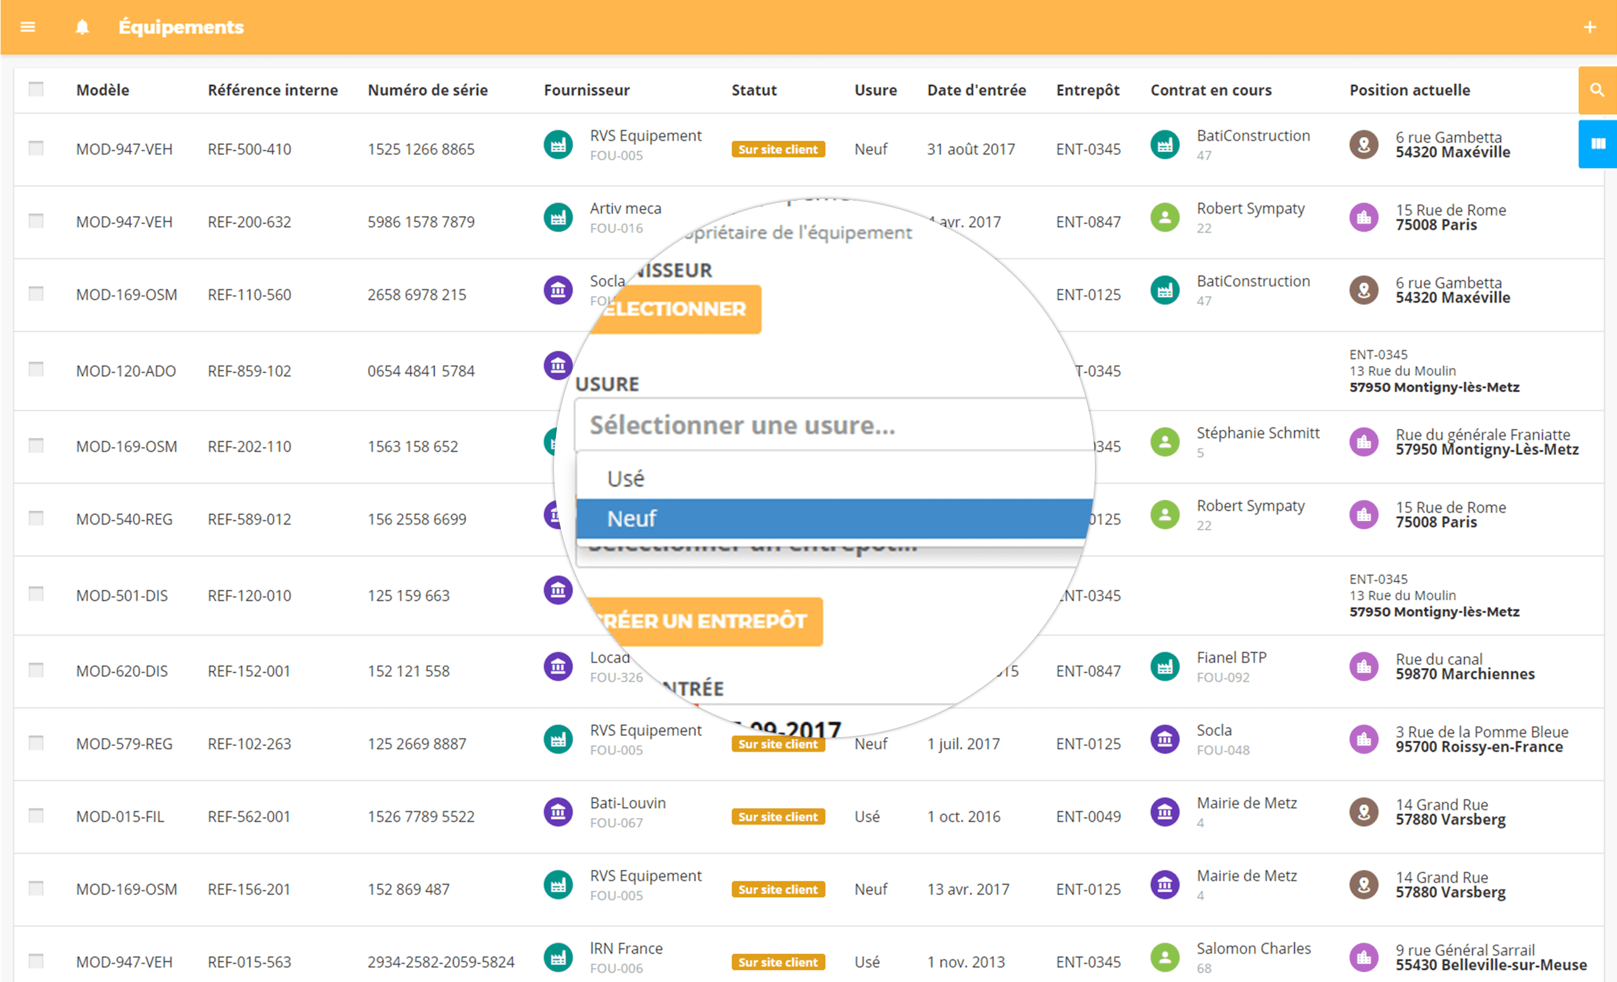The width and height of the screenshot is (1617, 982).
Task: Sort by Date d'entrée column header
Action: tap(977, 90)
